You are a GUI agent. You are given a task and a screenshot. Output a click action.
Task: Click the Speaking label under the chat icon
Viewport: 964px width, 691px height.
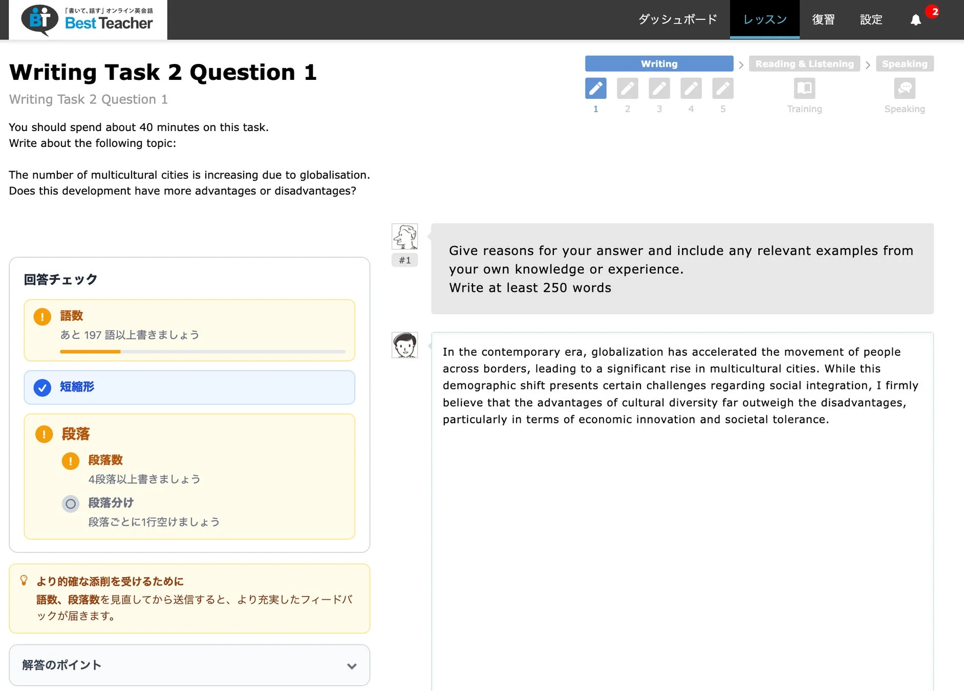[905, 109]
